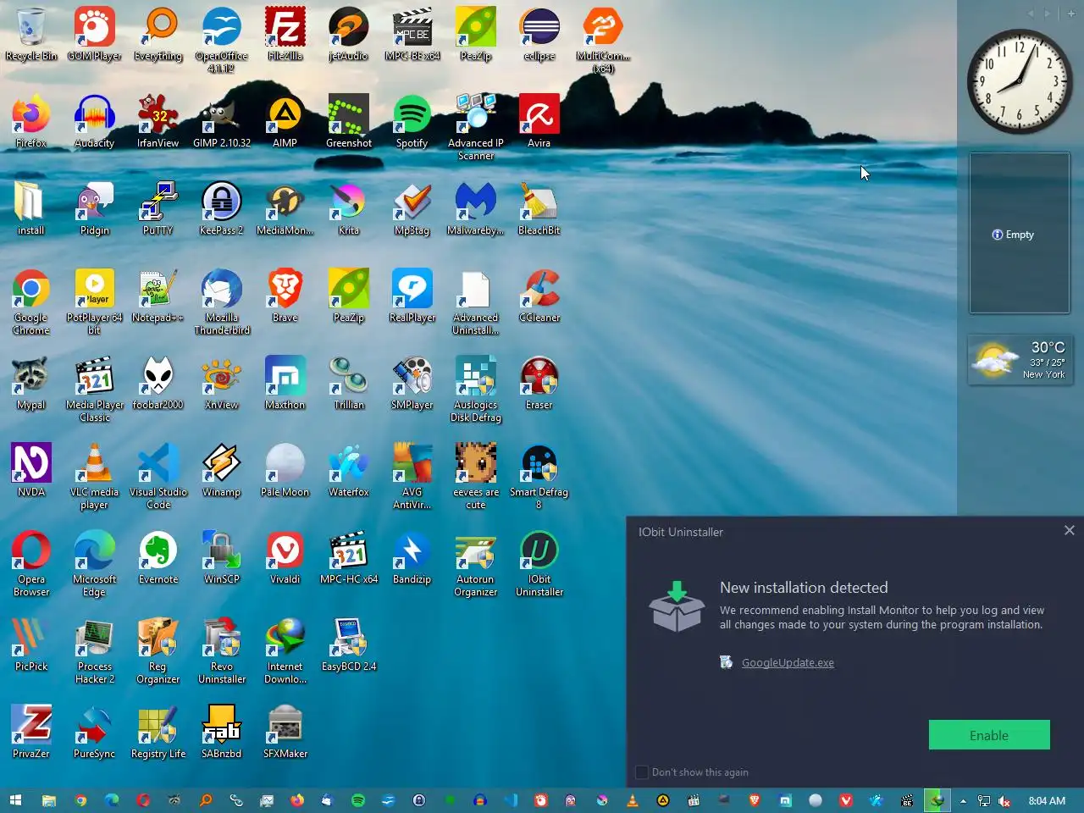
Task: Close the IObit Uninstaller notification
Action: [1069, 530]
